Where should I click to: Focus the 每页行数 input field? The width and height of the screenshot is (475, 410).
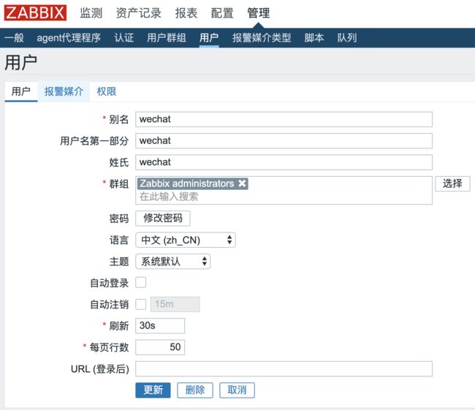[160, 347]
